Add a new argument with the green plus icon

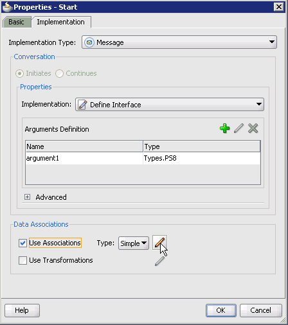tap(224, 128)
